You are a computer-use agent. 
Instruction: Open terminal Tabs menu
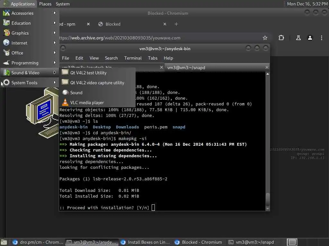click(x=153, y=58)
